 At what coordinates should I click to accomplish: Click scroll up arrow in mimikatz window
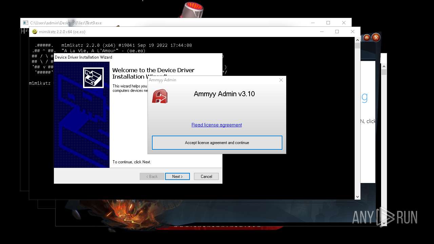pos(357,40)
